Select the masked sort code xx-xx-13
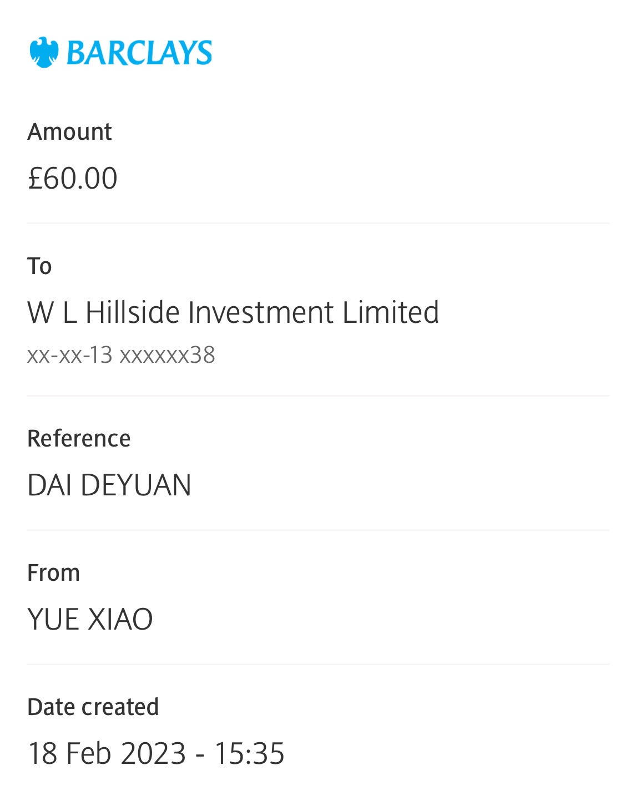This screenshot has width=636, height=801. click(70, 355)
